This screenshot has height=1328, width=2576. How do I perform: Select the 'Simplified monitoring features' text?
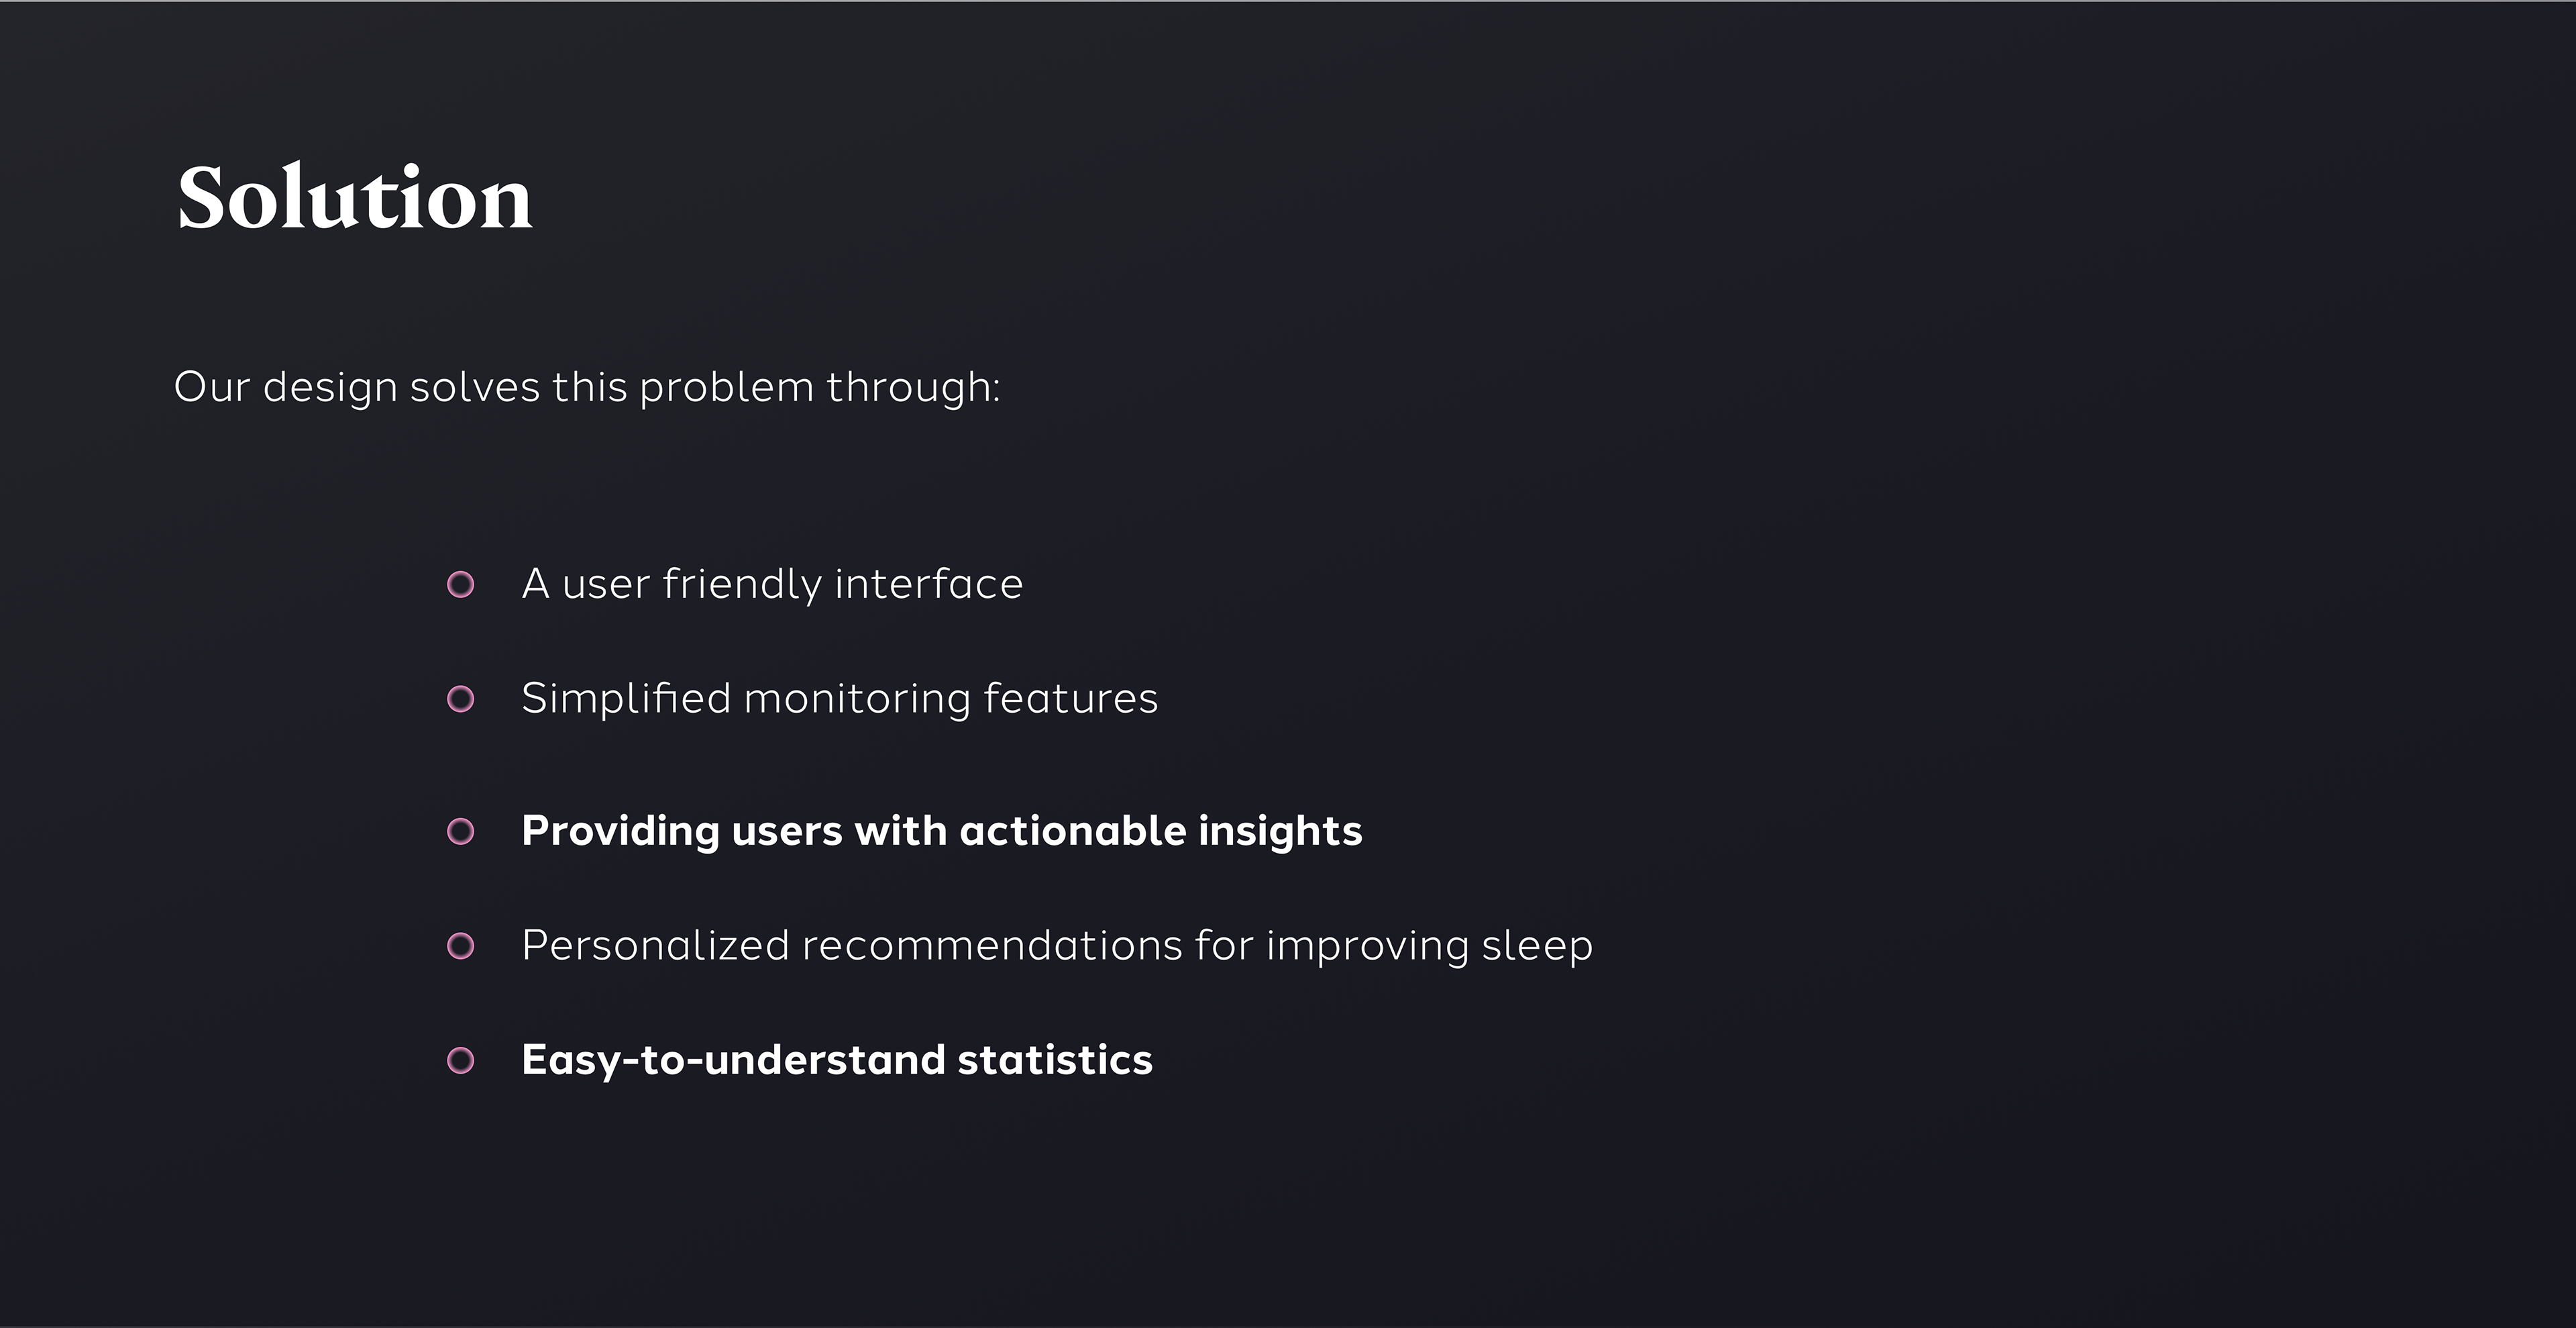pos(840,698)
